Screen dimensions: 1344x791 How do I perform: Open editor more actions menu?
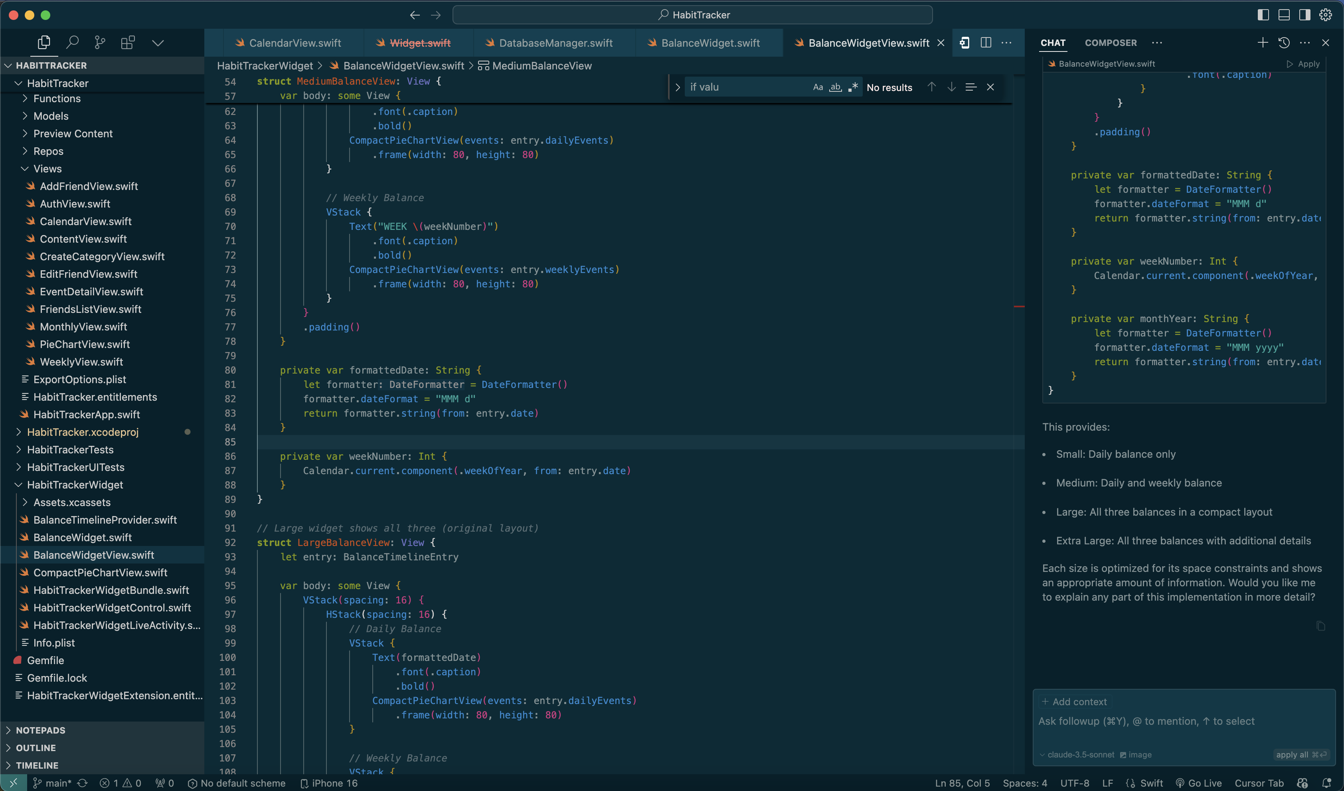(x=1006, y=43)
